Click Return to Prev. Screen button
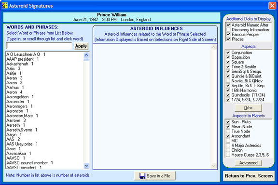The height and width of the screenshot is (185, 278). (249, 176)
